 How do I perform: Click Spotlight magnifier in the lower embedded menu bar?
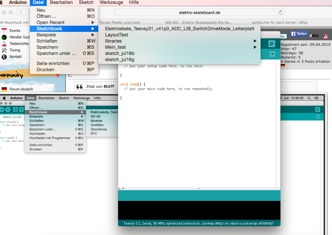coord(309,98)
